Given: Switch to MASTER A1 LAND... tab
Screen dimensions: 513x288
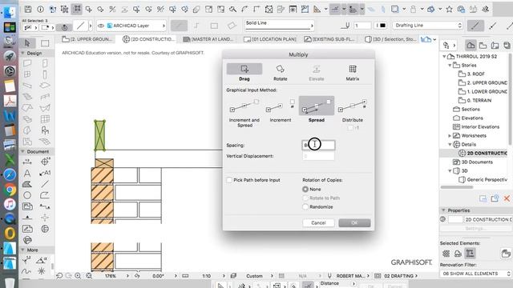Looking at the screenshot, I should [x=208, y=39].
